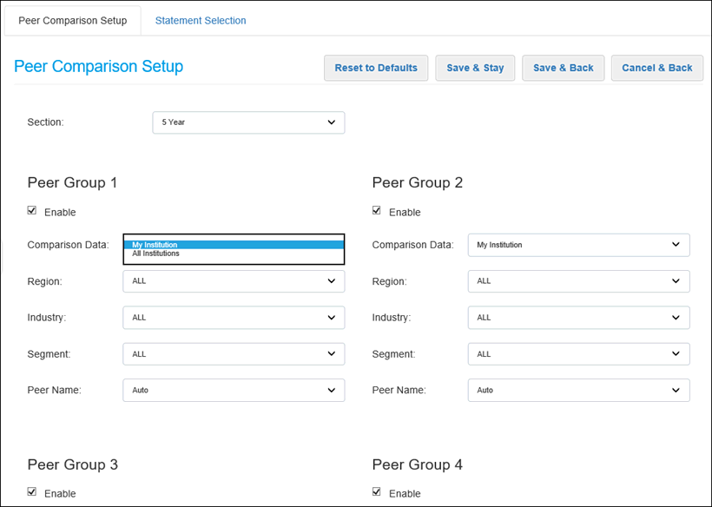
Task: Toggle the Peer Group 4 Enable checkbox
Action: coord(377,491)
